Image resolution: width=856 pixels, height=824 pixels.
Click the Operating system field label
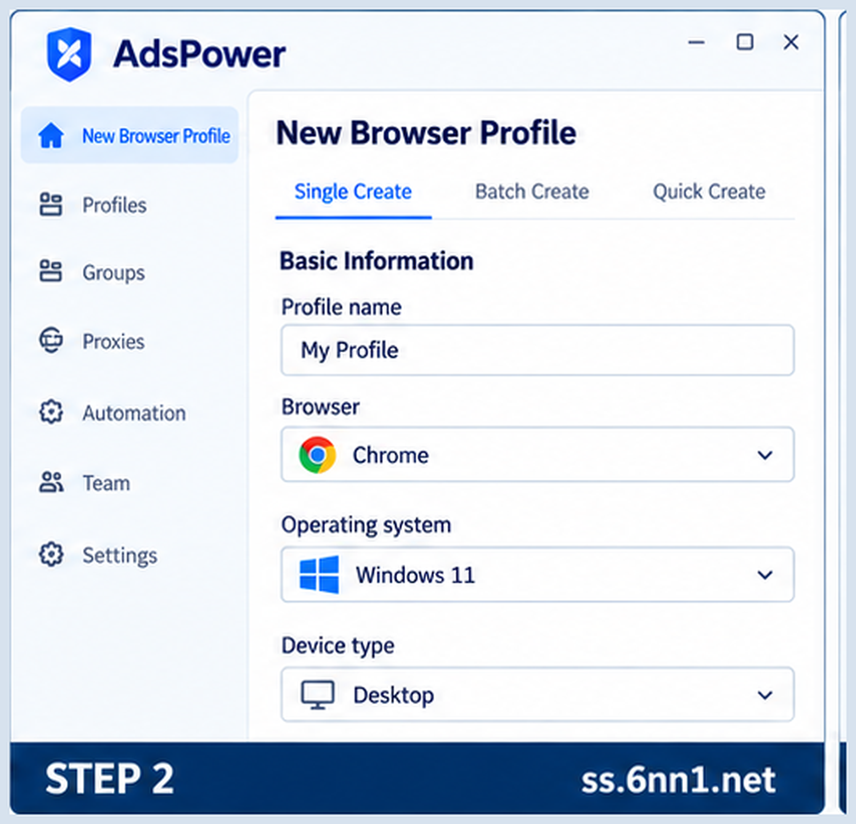[x=366, y=525]
